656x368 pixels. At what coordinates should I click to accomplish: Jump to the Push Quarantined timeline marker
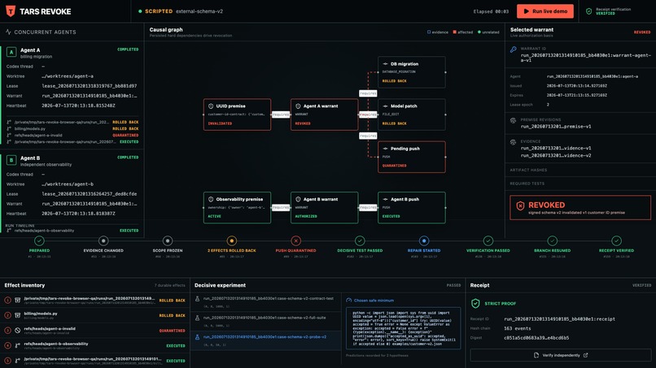point(295,240)
